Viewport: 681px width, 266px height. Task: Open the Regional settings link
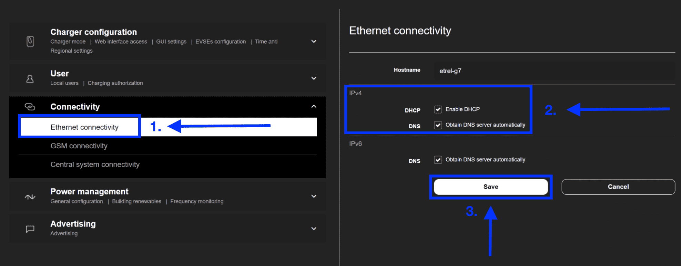point(71,51)
